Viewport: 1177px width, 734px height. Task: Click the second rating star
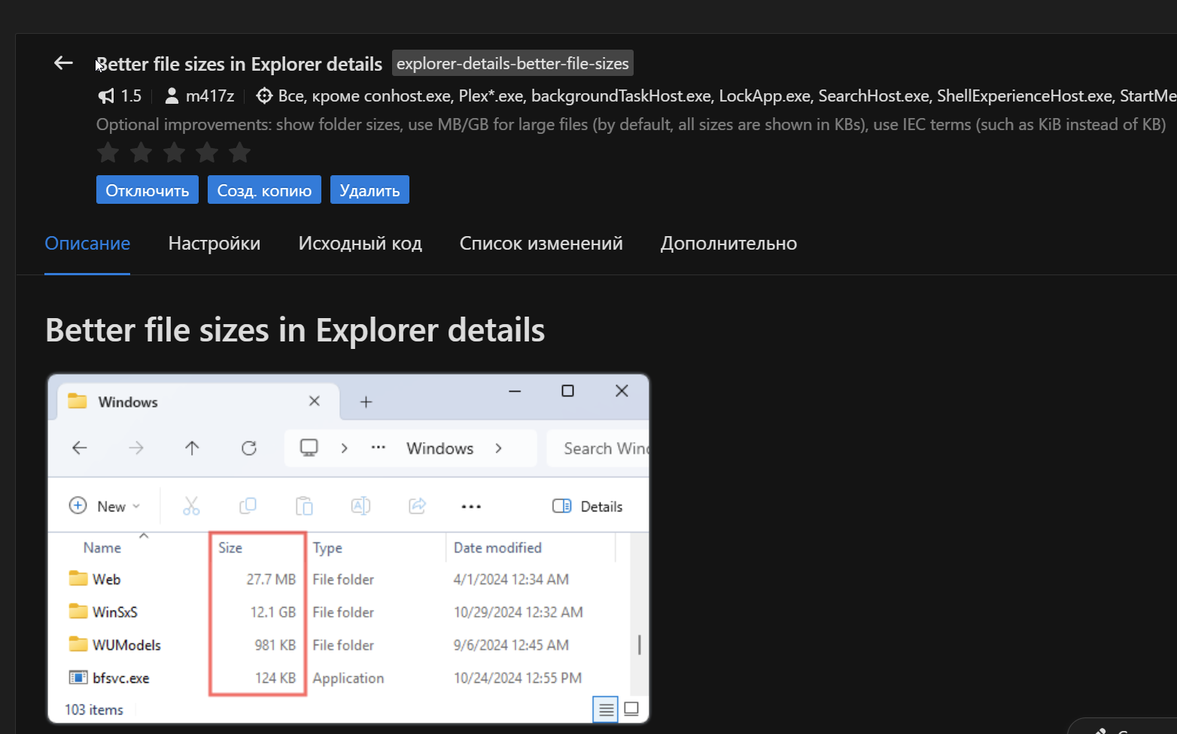tap(141, 153)
